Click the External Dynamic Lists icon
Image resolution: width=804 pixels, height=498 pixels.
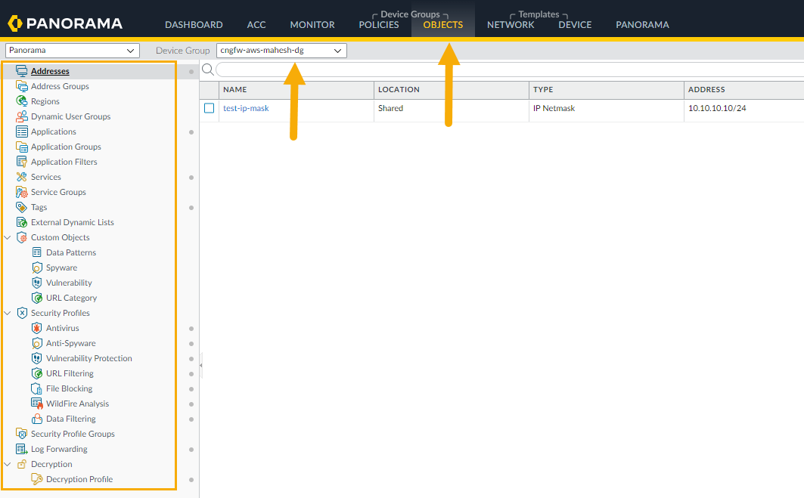click(x=22, y=222)
